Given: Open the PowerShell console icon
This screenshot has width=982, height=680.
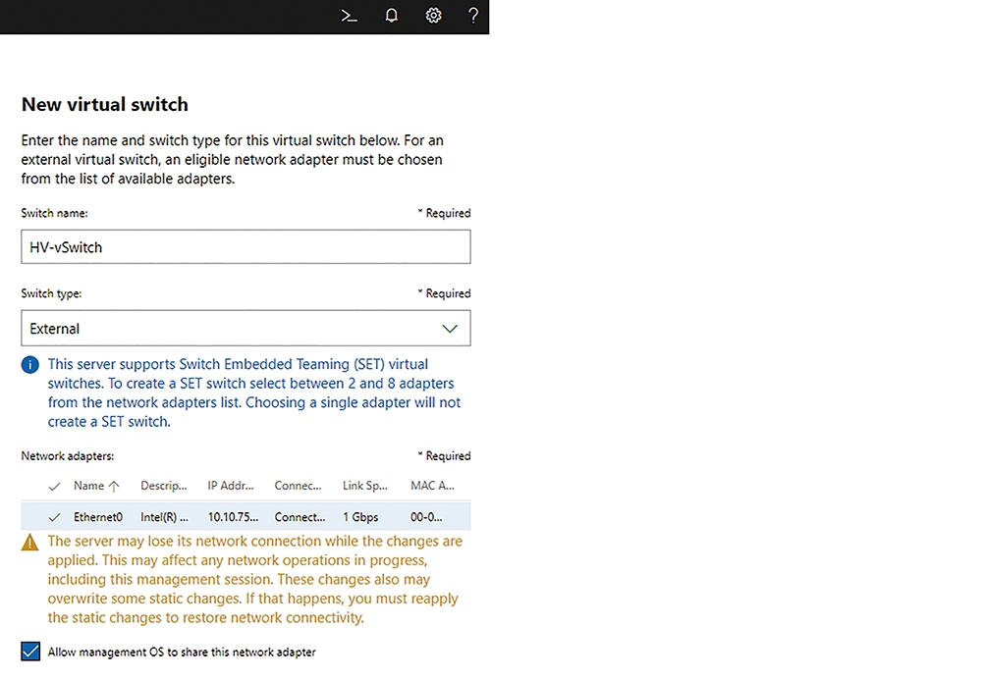Looking at the screenshot, I should pos(349,16).
